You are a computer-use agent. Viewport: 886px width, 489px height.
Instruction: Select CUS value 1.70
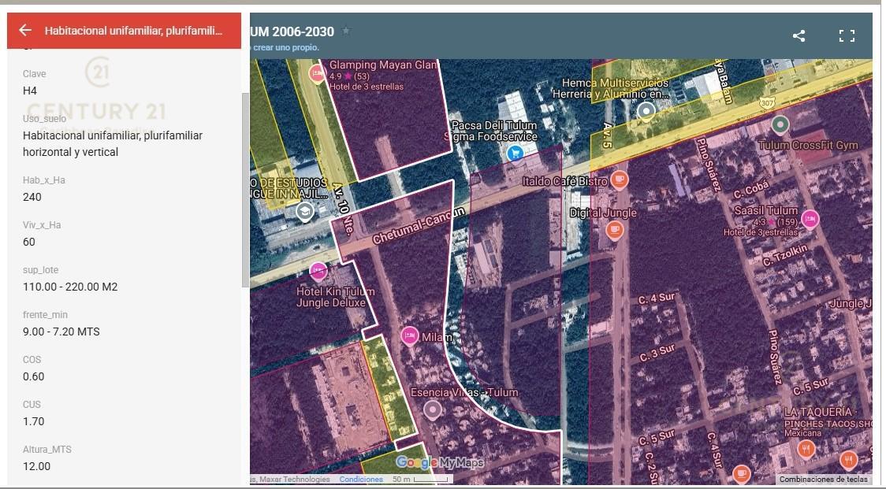pyautogui.click(x=33, y=422)
